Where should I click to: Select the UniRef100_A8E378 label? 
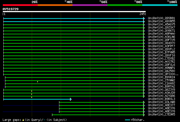click(x=161, y=112)
